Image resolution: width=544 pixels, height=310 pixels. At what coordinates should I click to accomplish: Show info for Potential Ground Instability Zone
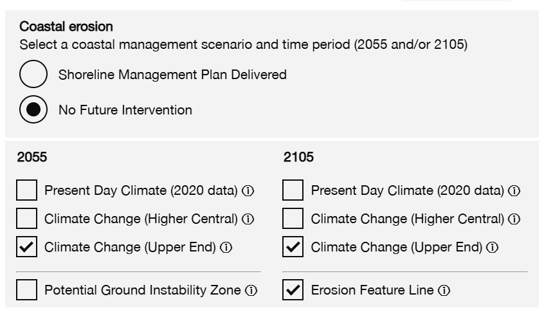[251, 291]
